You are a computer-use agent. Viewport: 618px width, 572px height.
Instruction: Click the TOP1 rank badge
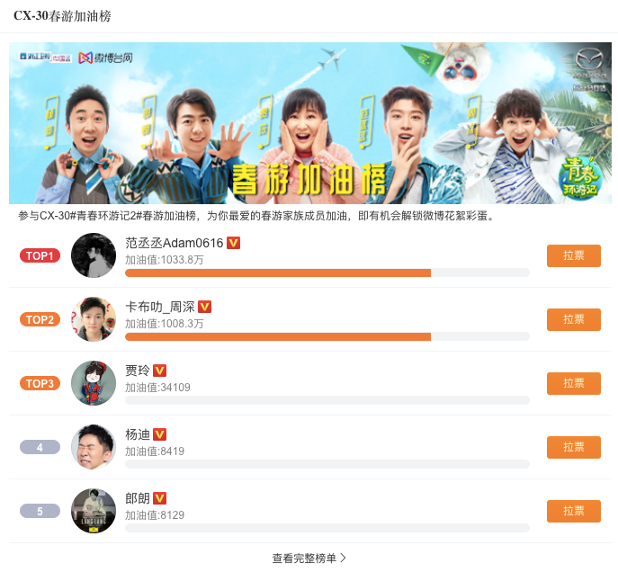pyautogui.click(x=40, y=255)
